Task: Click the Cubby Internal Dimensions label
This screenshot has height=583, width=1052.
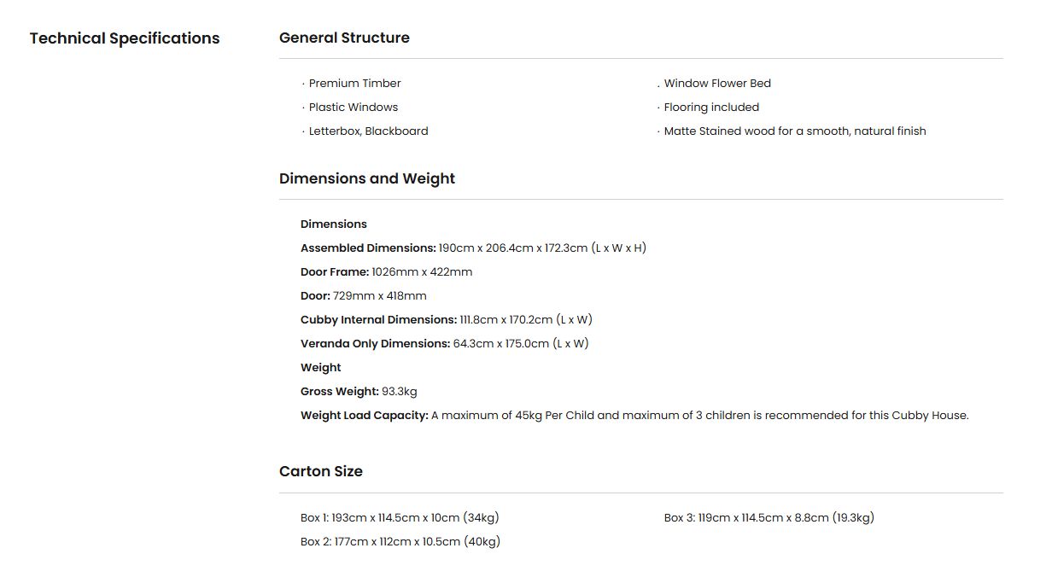Action: 378,320
